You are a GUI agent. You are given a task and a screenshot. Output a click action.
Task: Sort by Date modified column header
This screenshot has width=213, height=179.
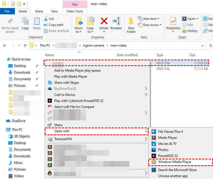coord(127,55)
